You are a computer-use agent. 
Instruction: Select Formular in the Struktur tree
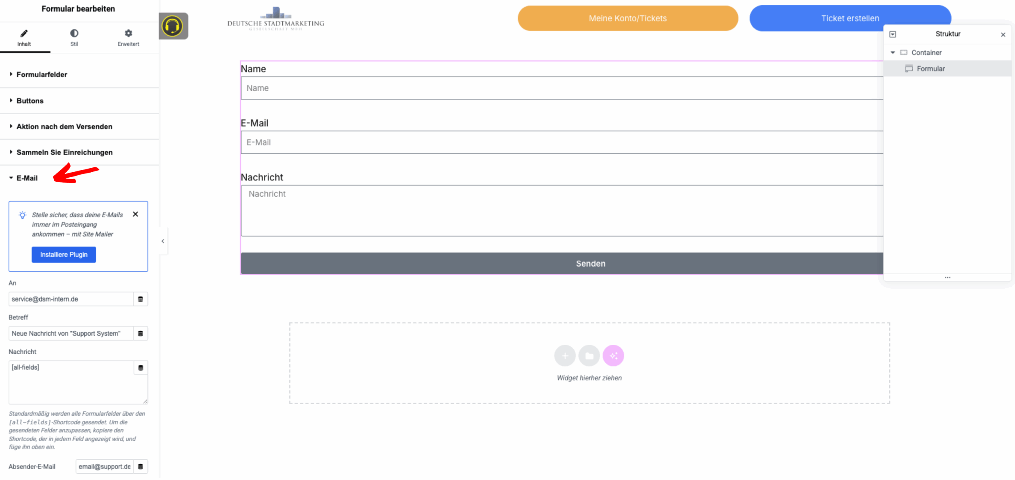(x=931, y=68)
